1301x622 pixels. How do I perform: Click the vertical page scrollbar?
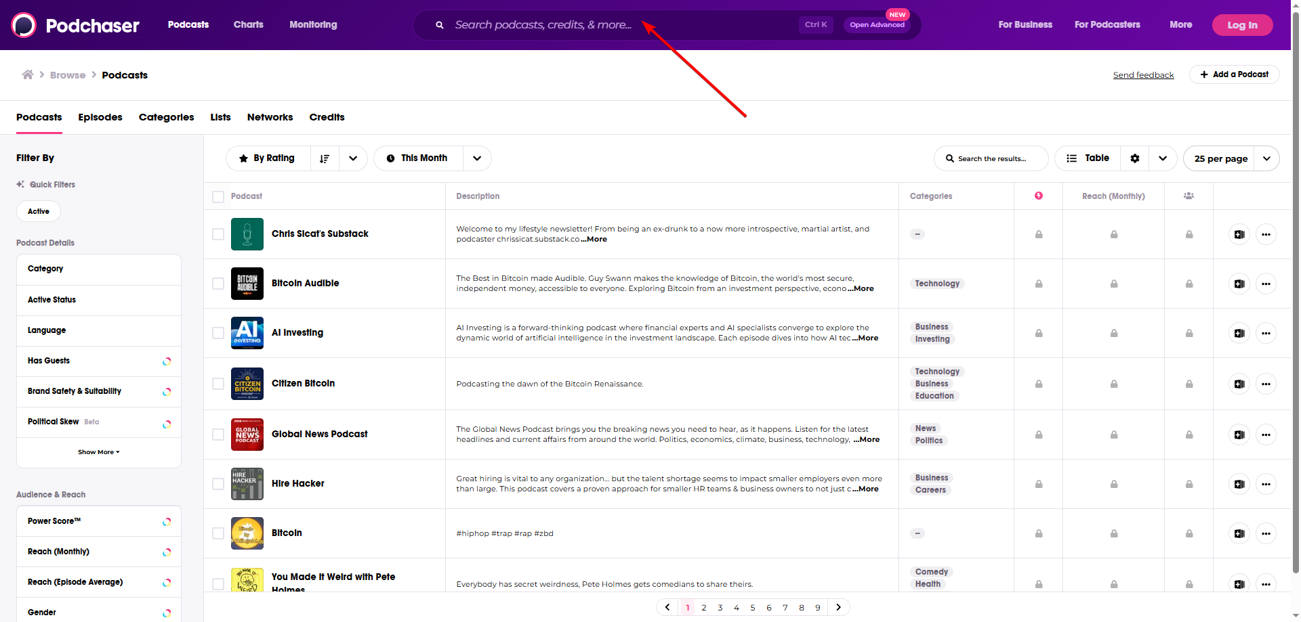coord(1296,271)
